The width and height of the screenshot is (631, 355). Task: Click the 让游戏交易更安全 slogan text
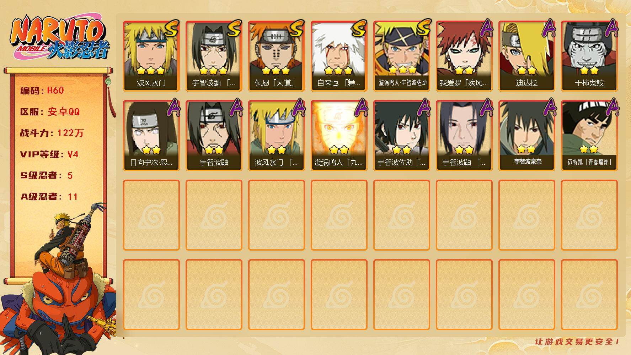click(x=577, y=342)
